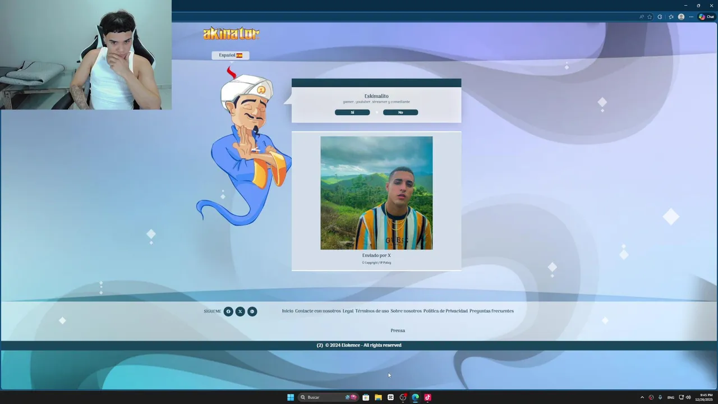Image resolution: width=718 pixels, height=404 pixels.
Task: Open the TikTok taskbar icon
Action: [x=427, y=397]
